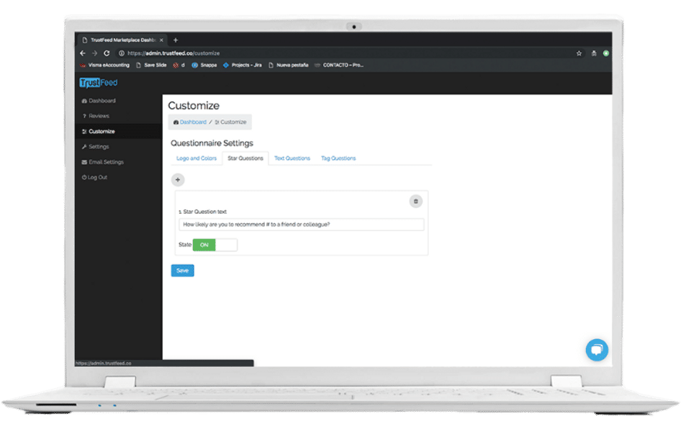This screenshot has height=432, width=691.
Task: Bookmark page with star icon
Action: click(579, 53)
